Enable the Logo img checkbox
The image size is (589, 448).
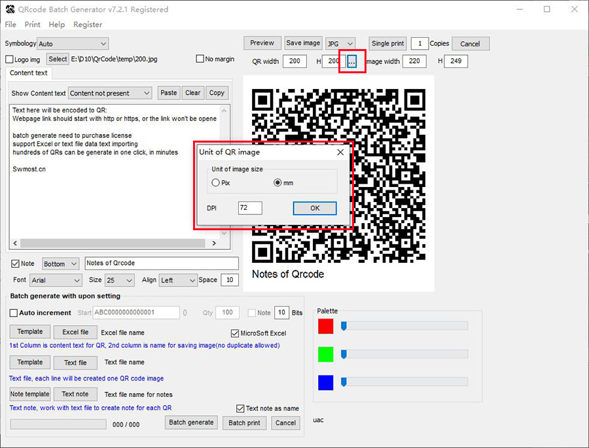[x=9, y=60]
